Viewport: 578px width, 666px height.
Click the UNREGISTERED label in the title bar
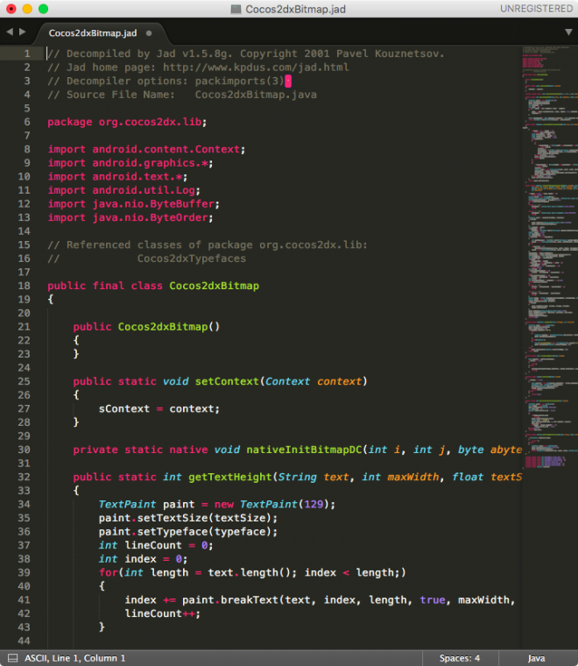pos(536,9)
